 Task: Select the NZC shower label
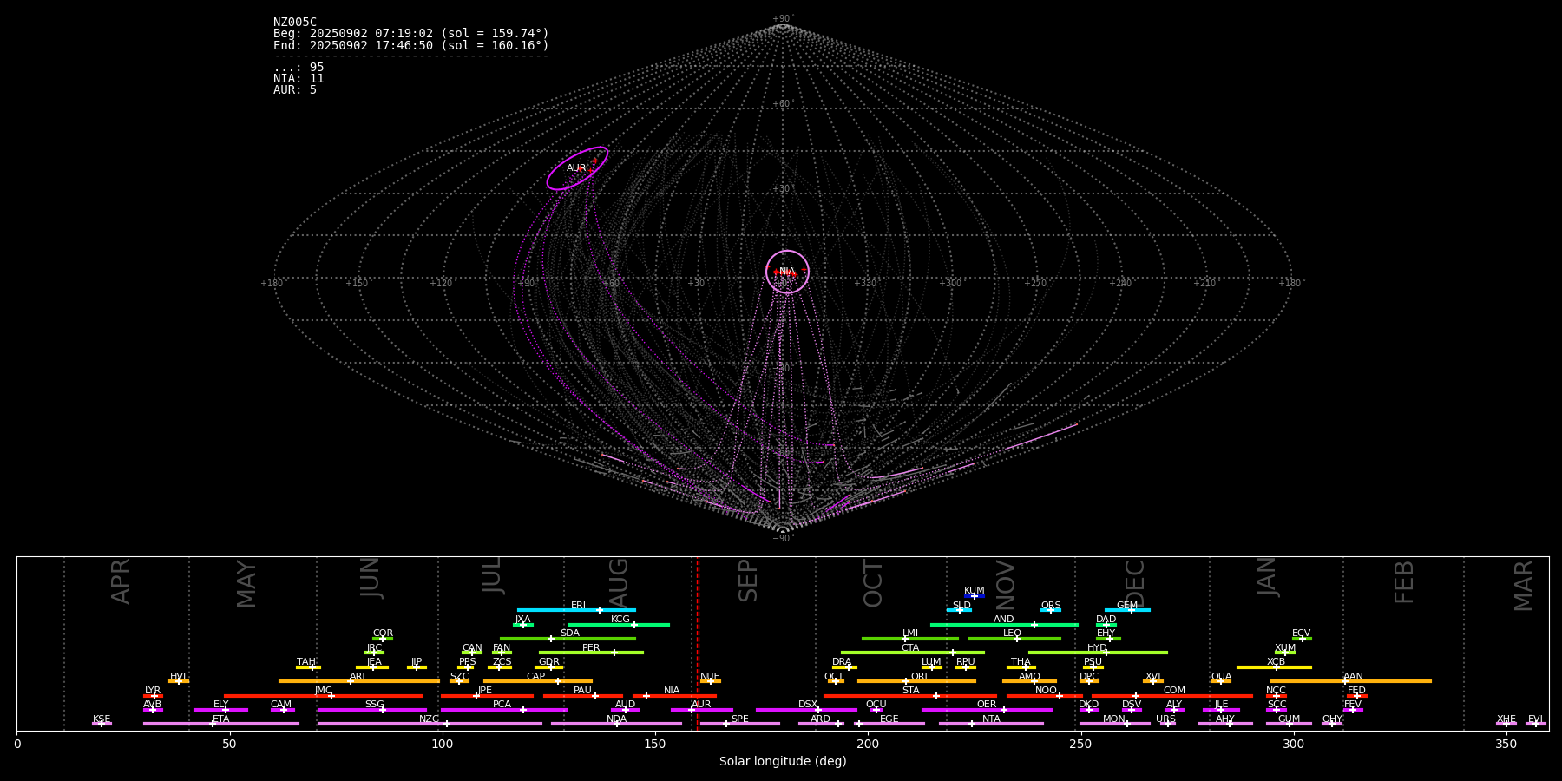(429, 719)
